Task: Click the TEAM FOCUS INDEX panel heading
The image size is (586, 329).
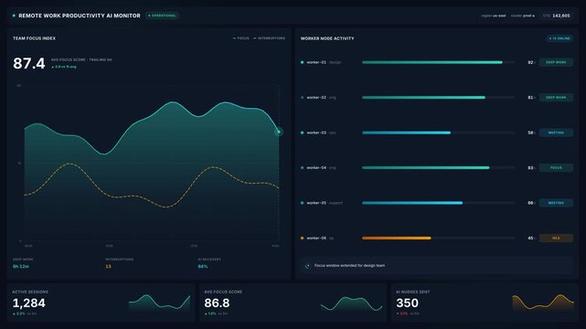Action: point(34,38)
